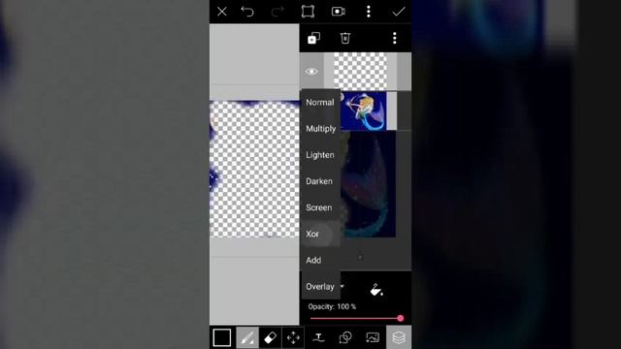Image resolution: width=621 pixels, height=349 pixels.
Task: Select the mermaid archer layer thumbnail
Action: [364, 111]
